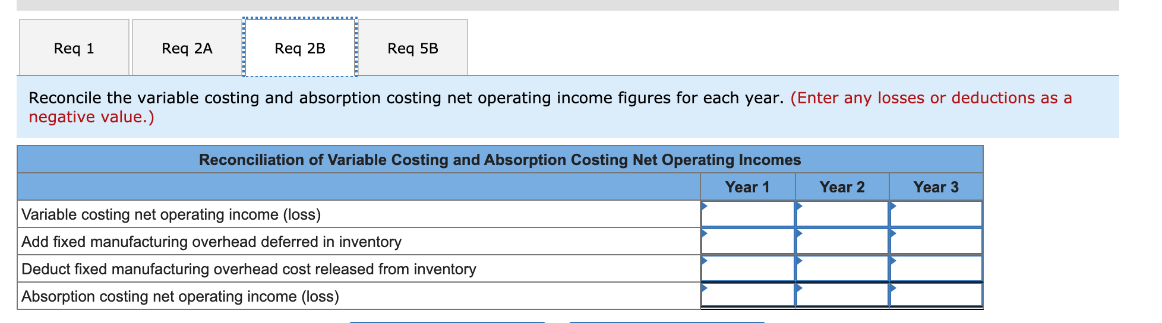This screenshot has width=1162, height=323.
Task: Select Year 2 variable costing income cell
Action: [842, 214]
